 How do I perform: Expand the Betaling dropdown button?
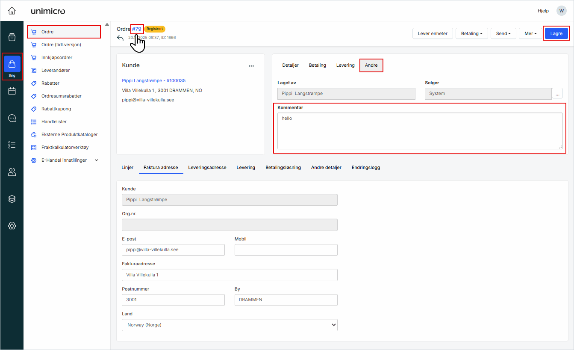tap(471, 33)
